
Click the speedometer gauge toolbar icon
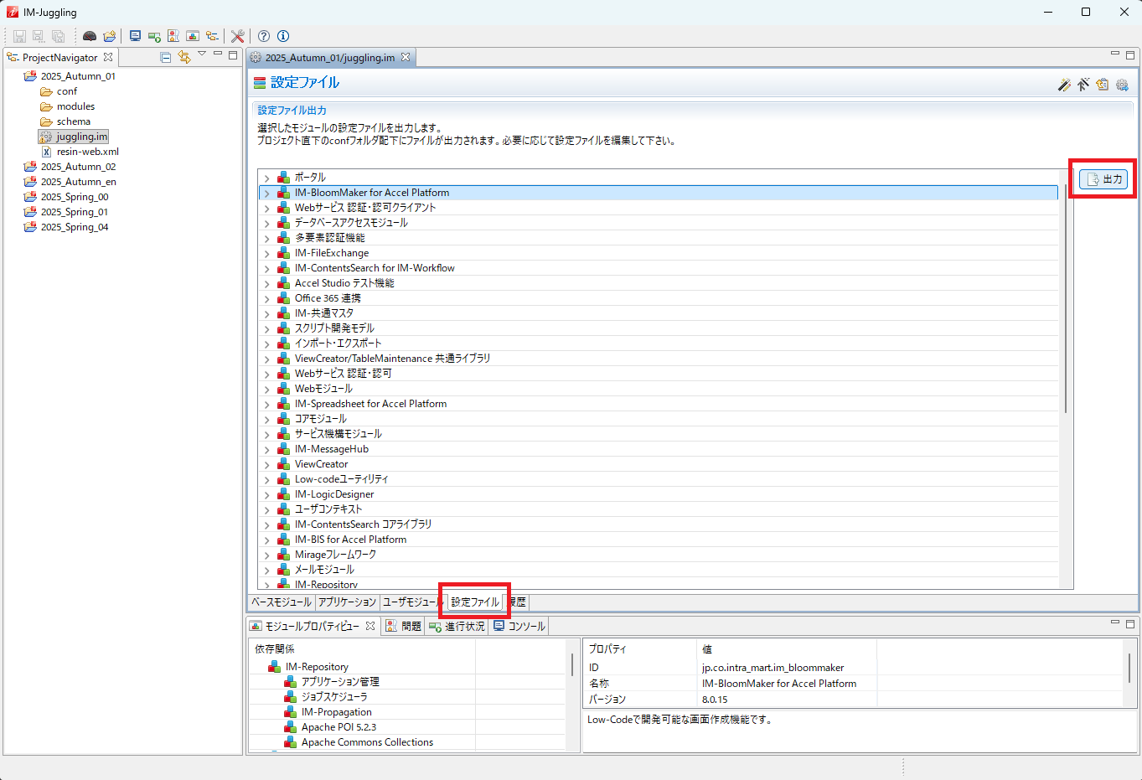tap(90, 36)
